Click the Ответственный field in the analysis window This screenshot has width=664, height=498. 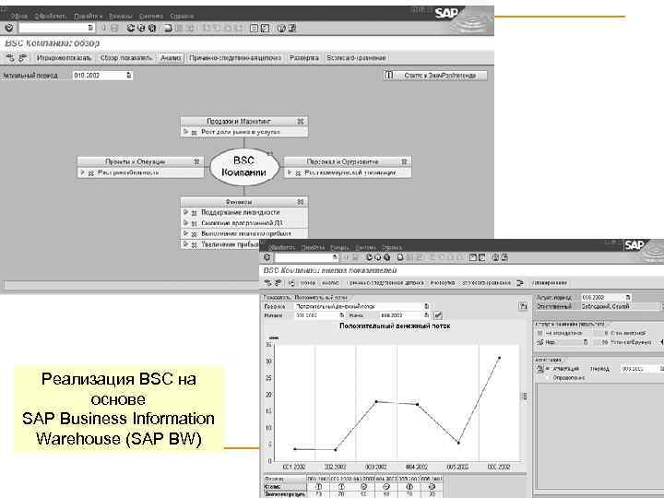(x=620, y=306)
